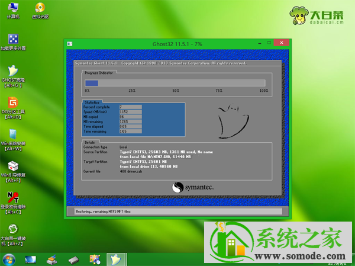Click the MB copied value field

pyautogui.click(x=131, y=117)
